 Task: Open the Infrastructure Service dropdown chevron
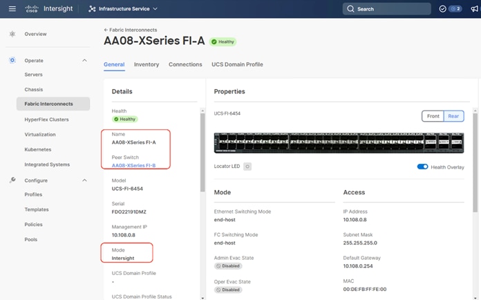click(155, 9)
